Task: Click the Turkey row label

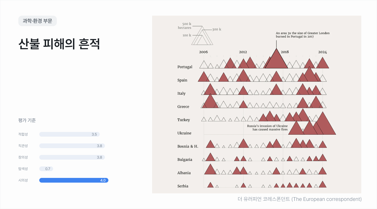Action: [x=184, y=120]
